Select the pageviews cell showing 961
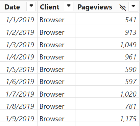The width and height of the screenshot is (140, 126). tap(107, 56)
